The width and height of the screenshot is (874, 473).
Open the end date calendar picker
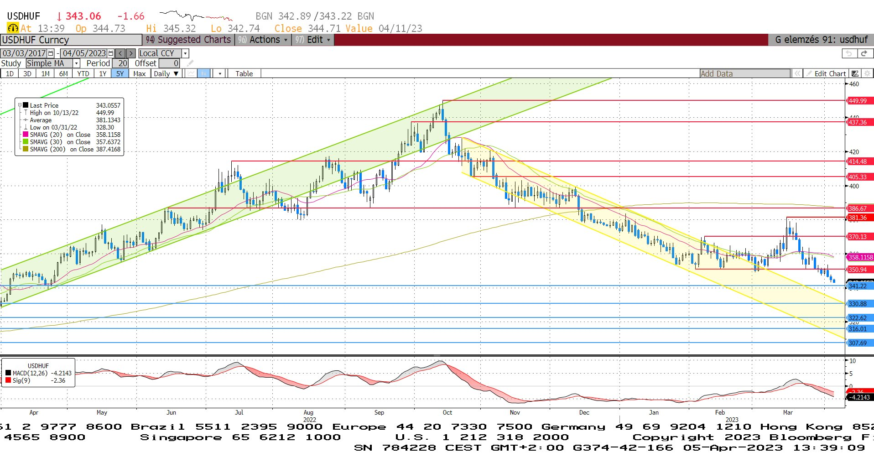[x=110, y=53]
